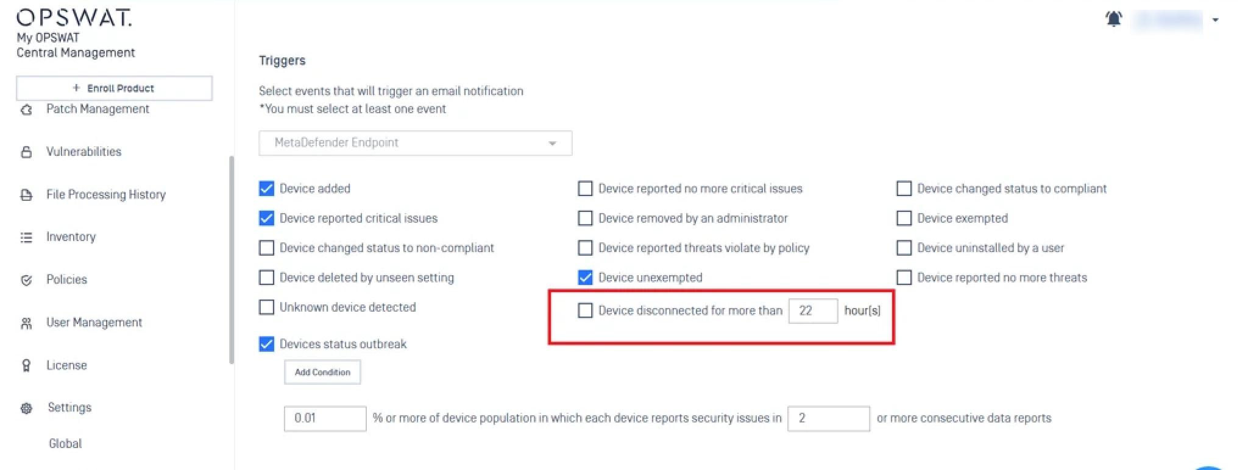Click the Settings gear icon
This screenshot has width=1248, height=470.
[x=26, y=408]
